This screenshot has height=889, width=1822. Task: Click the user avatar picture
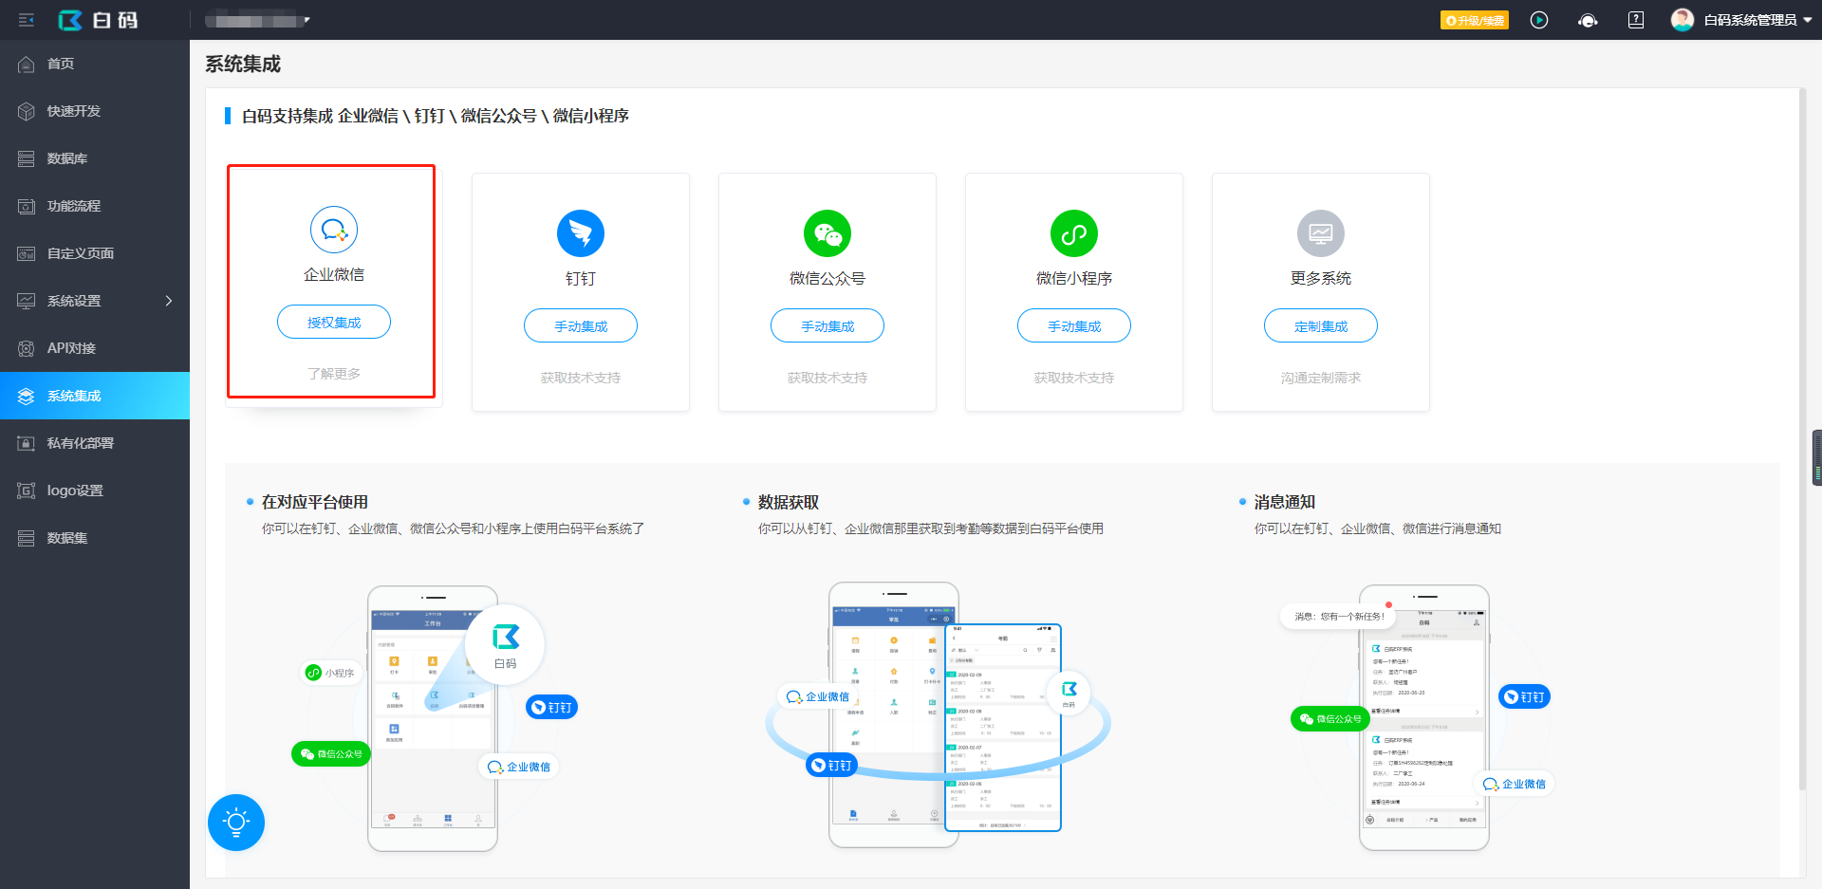click(x=1683, y=20)
